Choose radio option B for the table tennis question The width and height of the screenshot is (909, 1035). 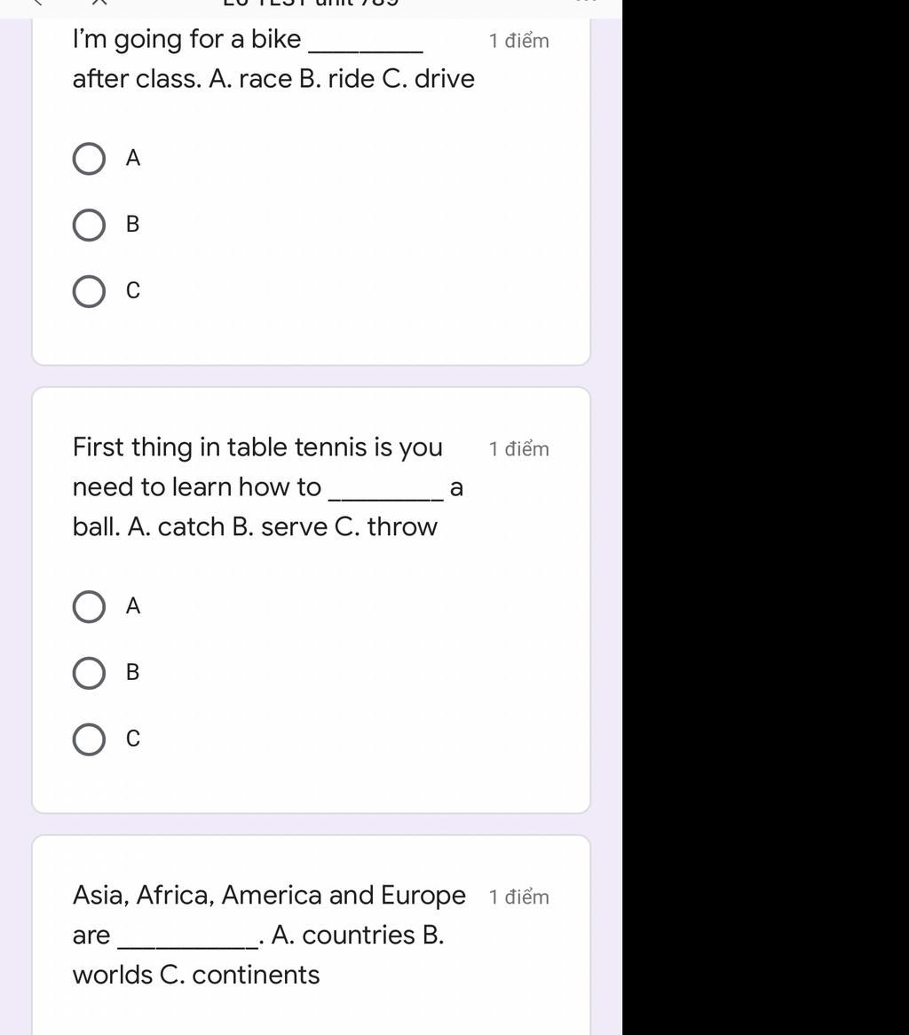click(x=89, y=674)
